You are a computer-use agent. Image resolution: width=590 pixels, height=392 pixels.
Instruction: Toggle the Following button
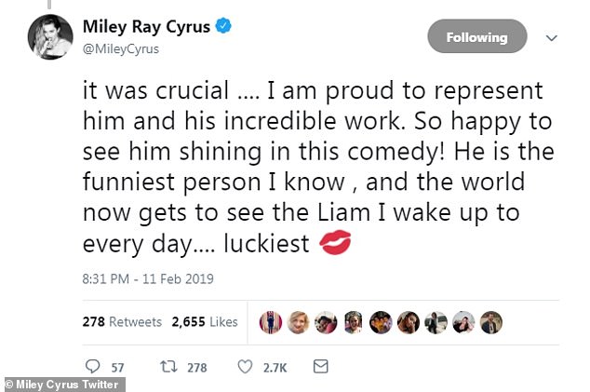pos(476,37)
